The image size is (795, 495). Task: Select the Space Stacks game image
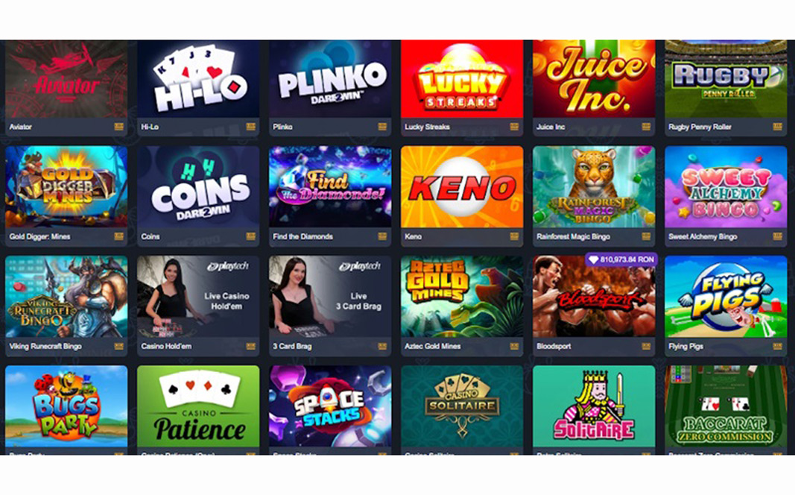330,406
